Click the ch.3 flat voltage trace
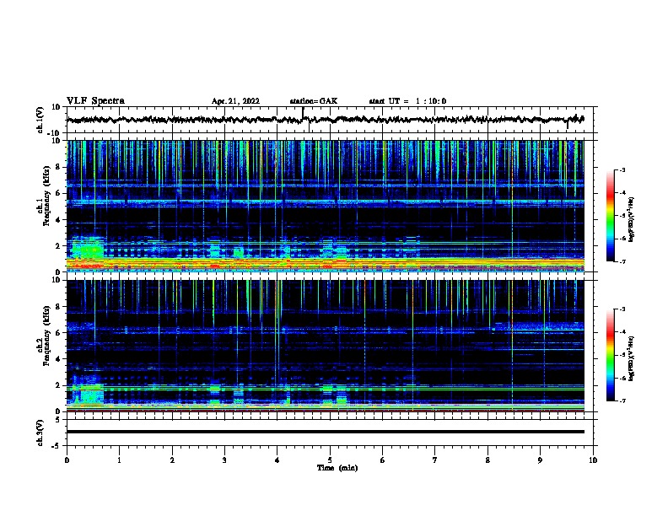Screen dimensions: 668x516 (x=325, y=432)
